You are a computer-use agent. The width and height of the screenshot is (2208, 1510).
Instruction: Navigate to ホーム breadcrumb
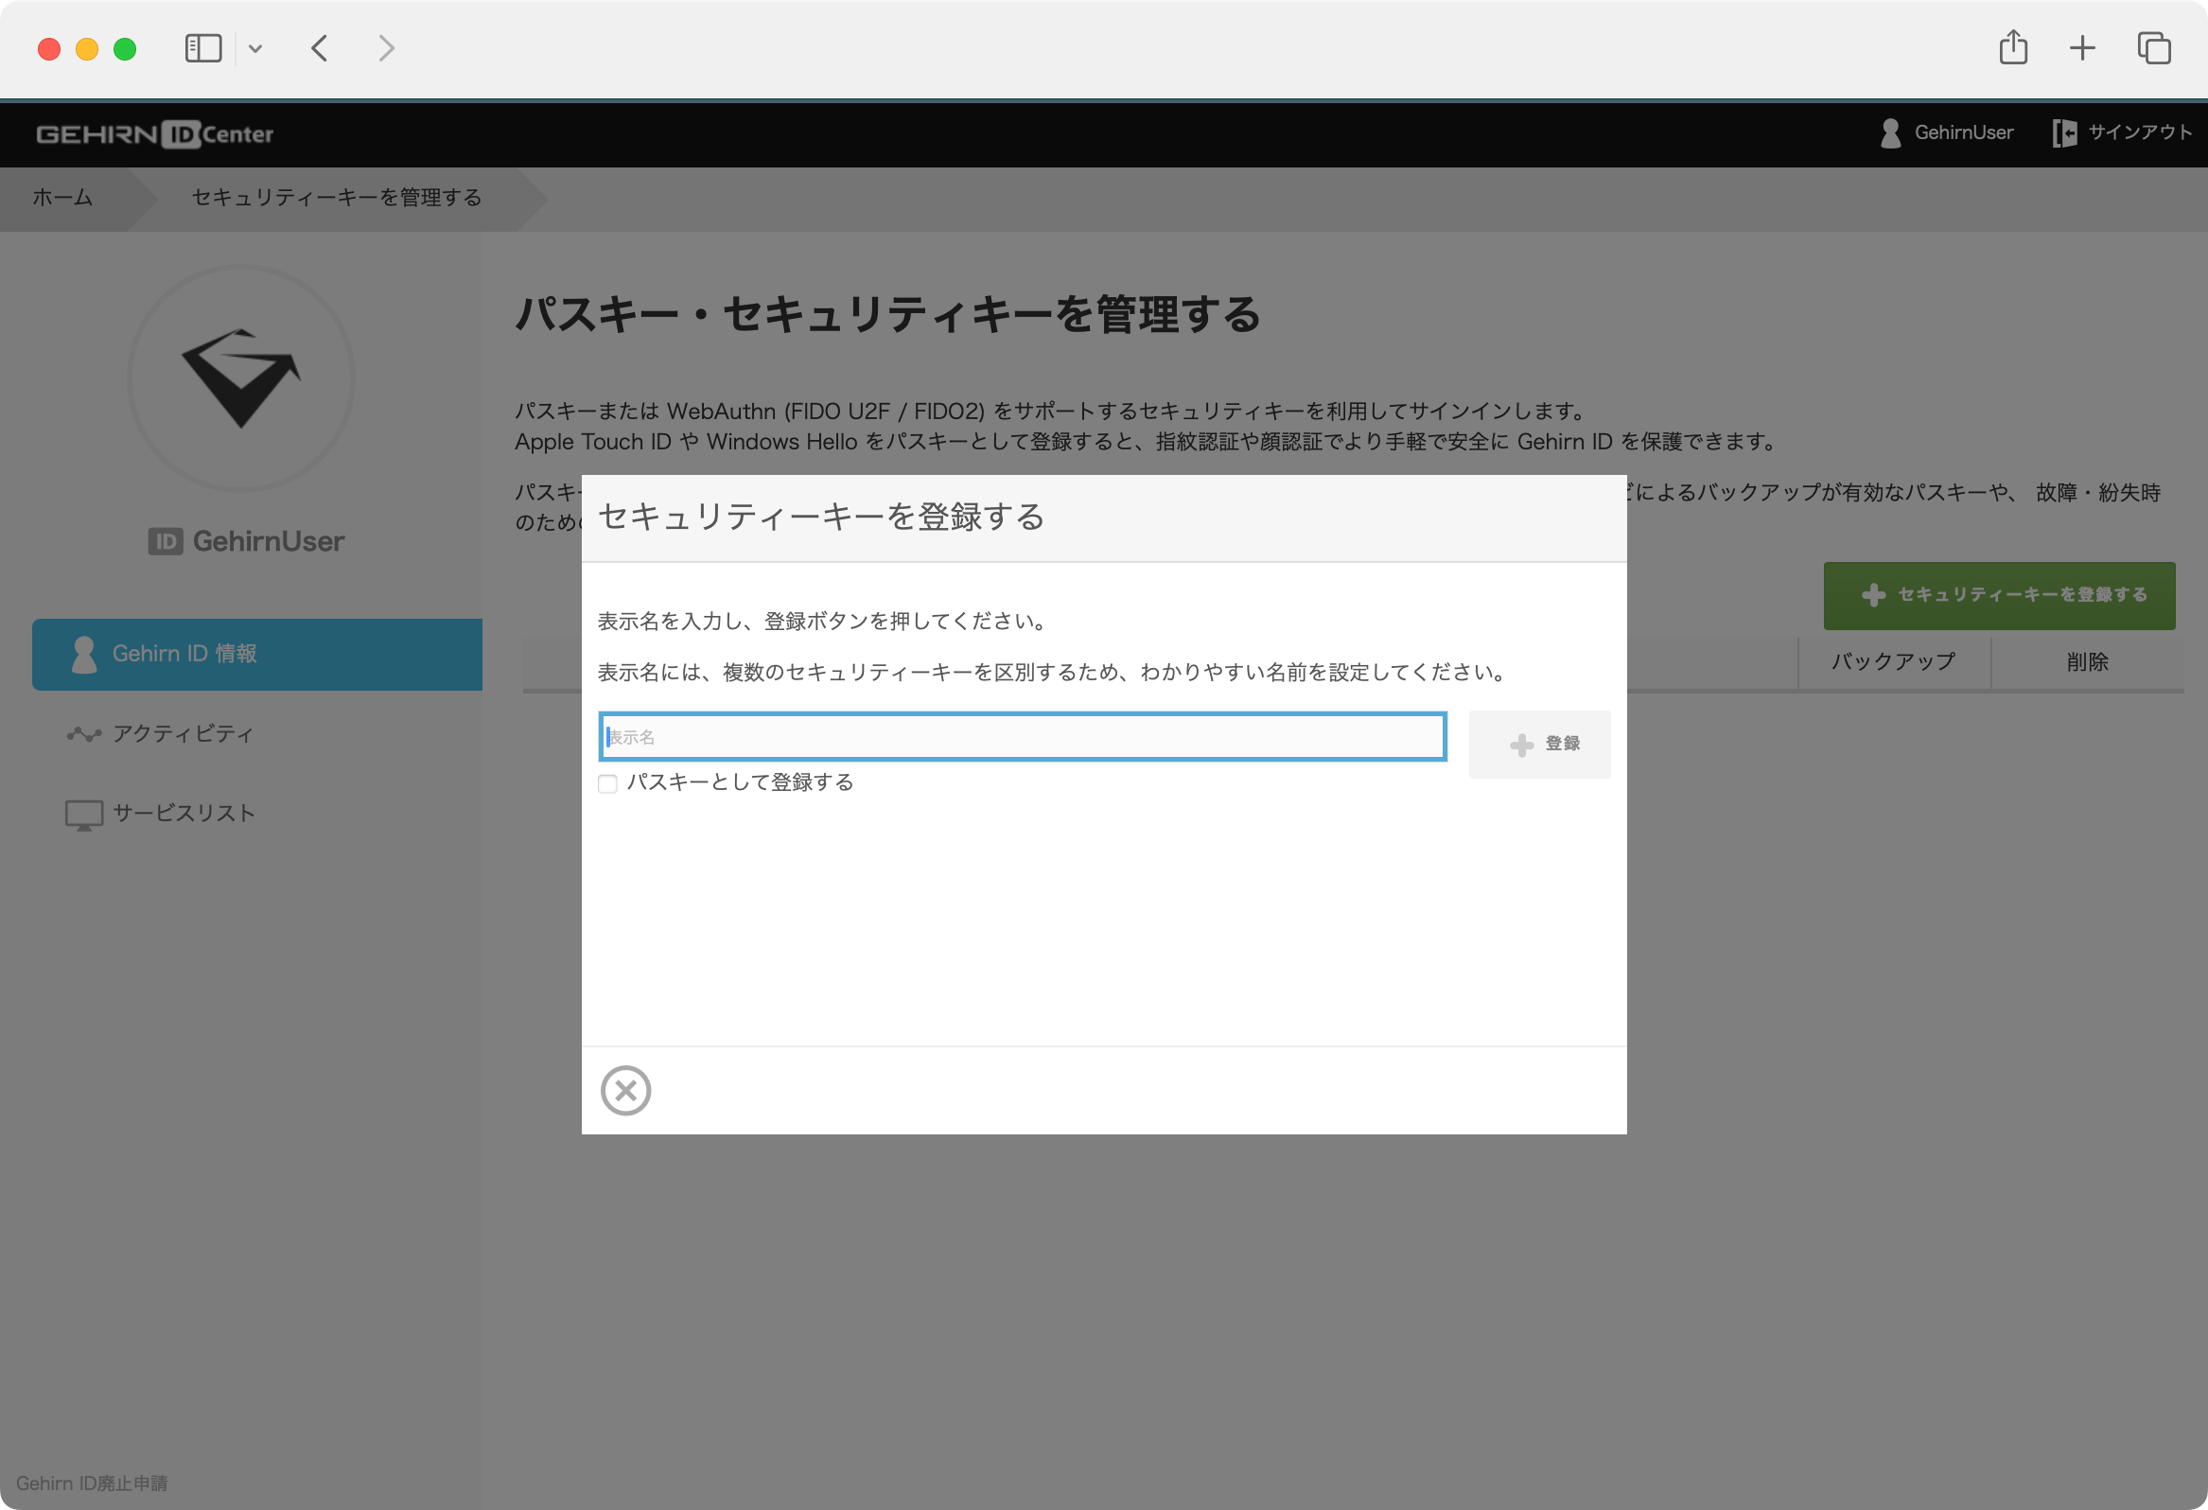(61, 199)
